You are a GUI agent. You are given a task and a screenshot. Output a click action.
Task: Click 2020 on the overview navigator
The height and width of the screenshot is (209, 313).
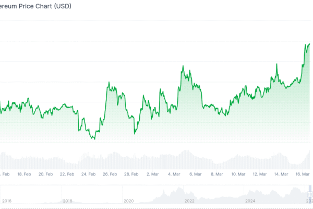tap(128, 201)
